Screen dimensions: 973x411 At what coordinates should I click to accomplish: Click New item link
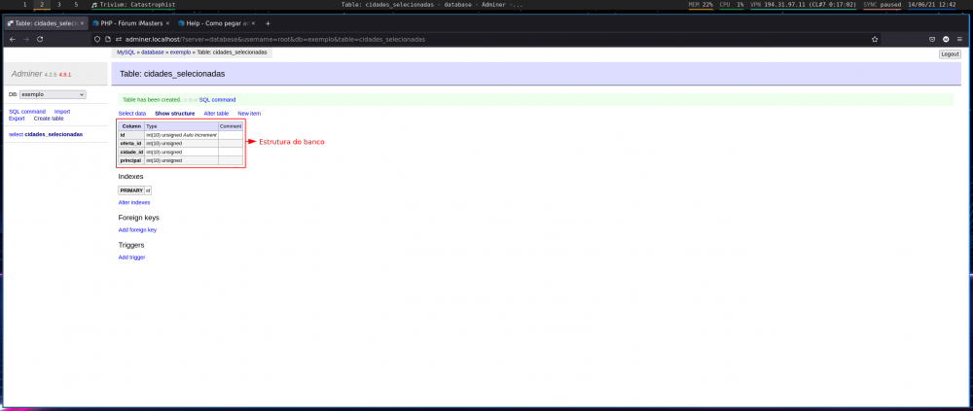(249, 114)
